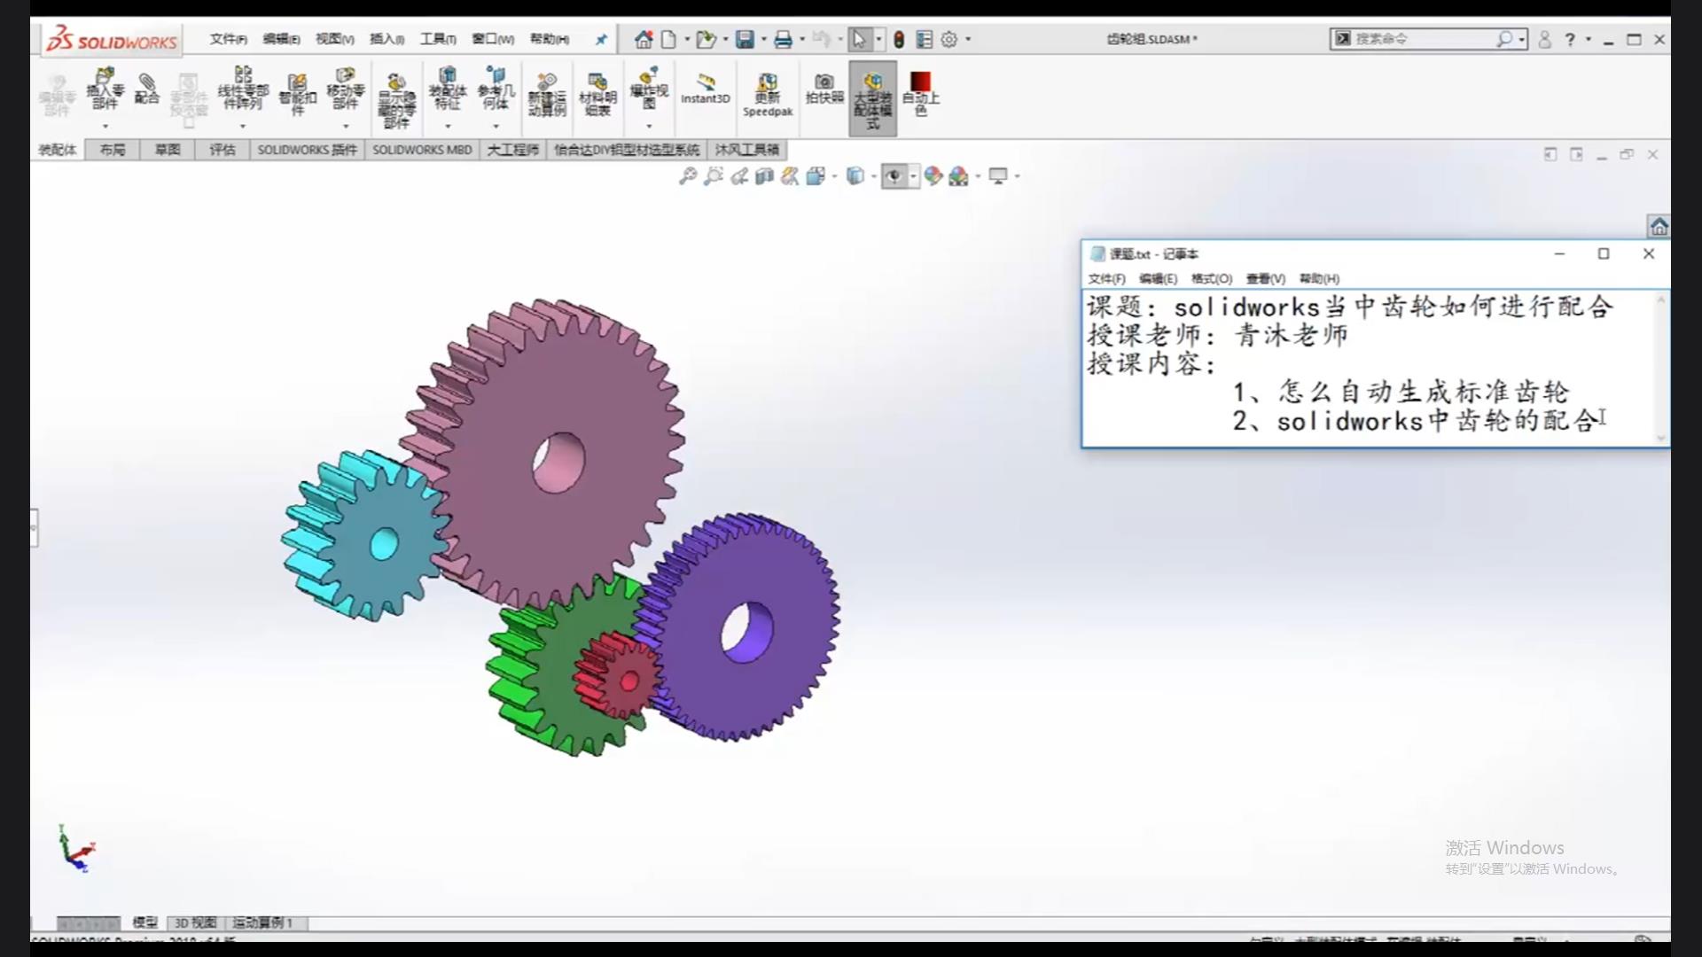Image resolution: width=1702 pixels, height=957 pixels.
Task: Open the Help question mark dropdown arrow
Action: 1588,39
